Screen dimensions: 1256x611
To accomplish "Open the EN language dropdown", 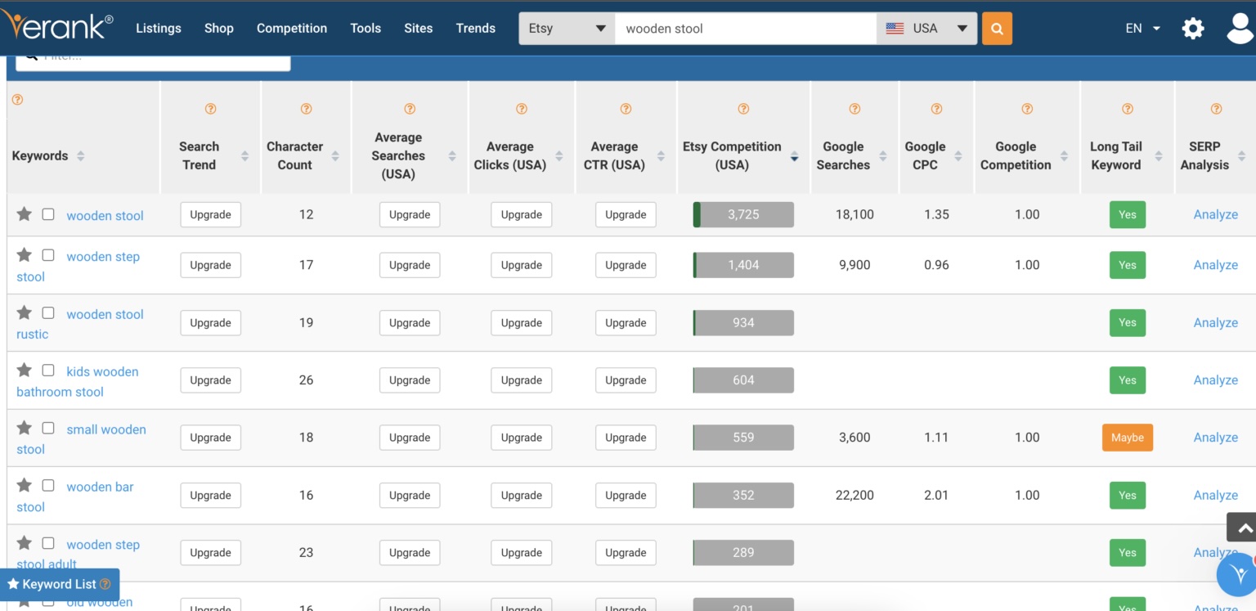I will click(1142, 29).
